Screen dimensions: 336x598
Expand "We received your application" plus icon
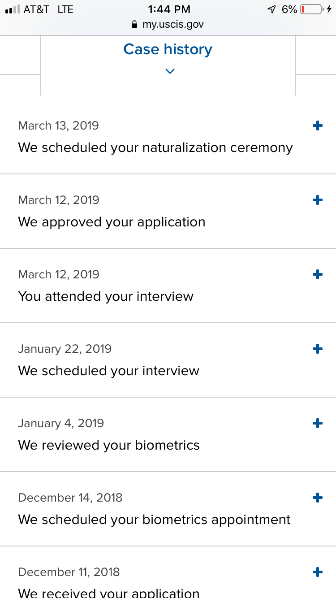pos(317,572)
